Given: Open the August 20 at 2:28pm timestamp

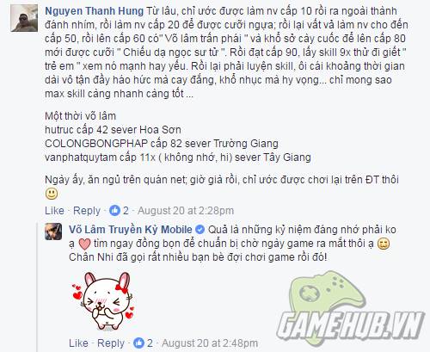Looking at the screenshot, I should tap(186, 211).
